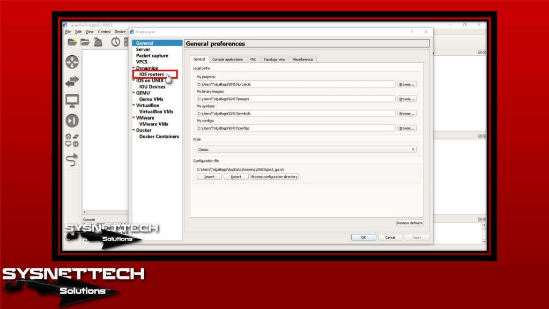Screen dimensions: 549x309
Task: Select IOS routers under Dynamips
Action: [x=151, y=74]
